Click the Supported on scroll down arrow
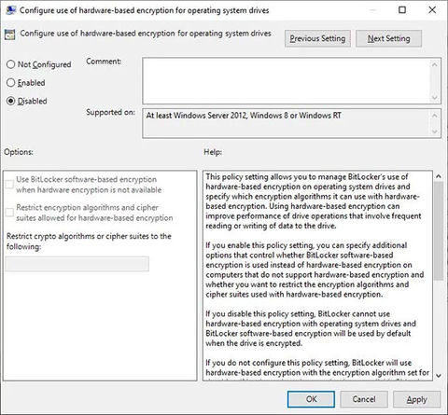Viewport: 448px width, 415px height. [435, 131]
